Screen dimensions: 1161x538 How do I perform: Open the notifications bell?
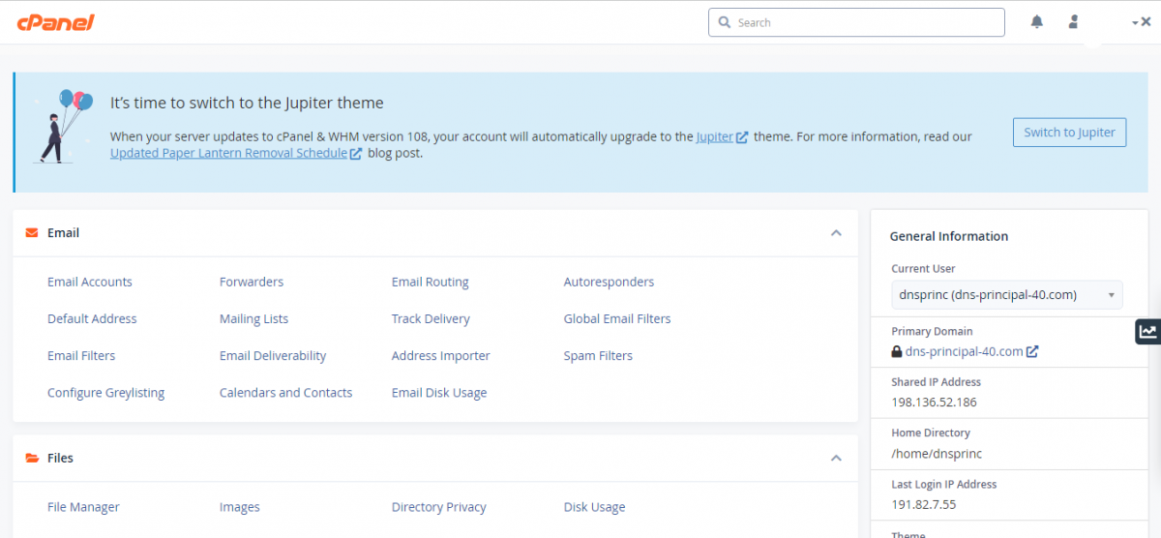coord(1037,22)
